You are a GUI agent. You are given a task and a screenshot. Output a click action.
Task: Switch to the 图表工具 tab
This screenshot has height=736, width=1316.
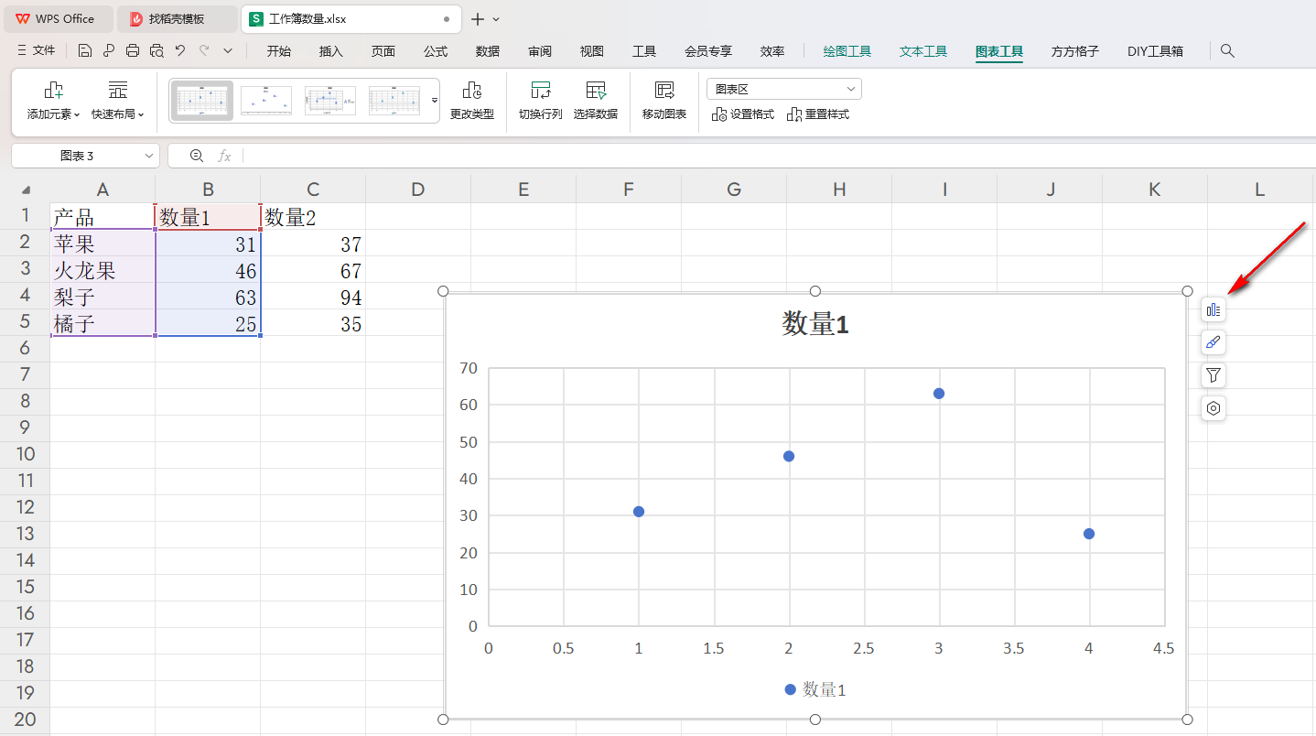999,51
